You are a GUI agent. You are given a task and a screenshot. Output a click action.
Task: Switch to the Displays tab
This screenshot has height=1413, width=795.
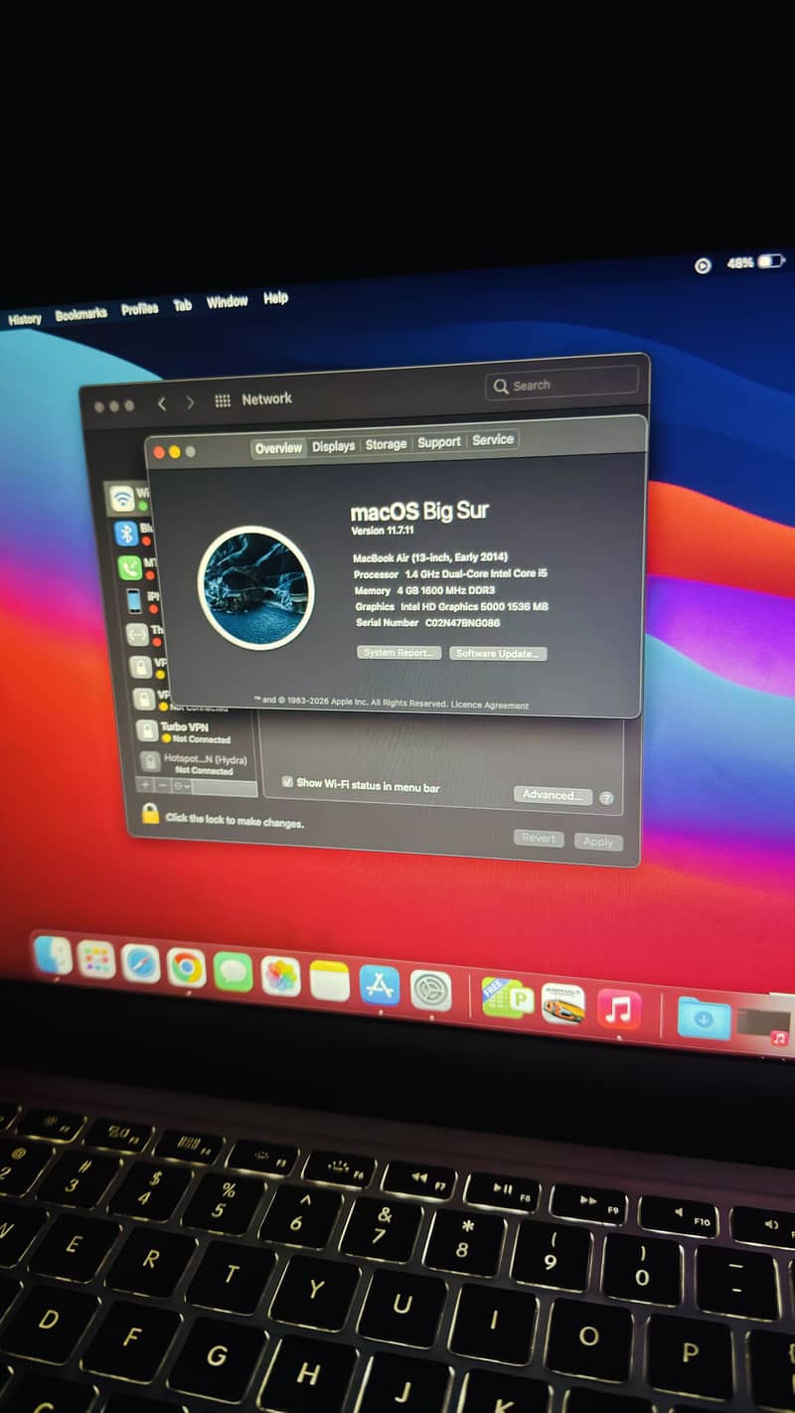tap(333, 446)
